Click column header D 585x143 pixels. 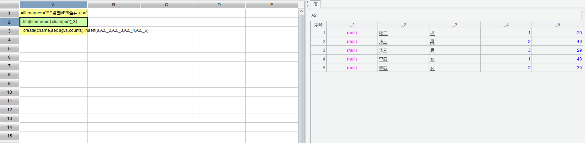219,5
